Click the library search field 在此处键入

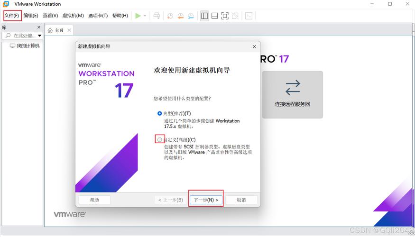(22, 36)
